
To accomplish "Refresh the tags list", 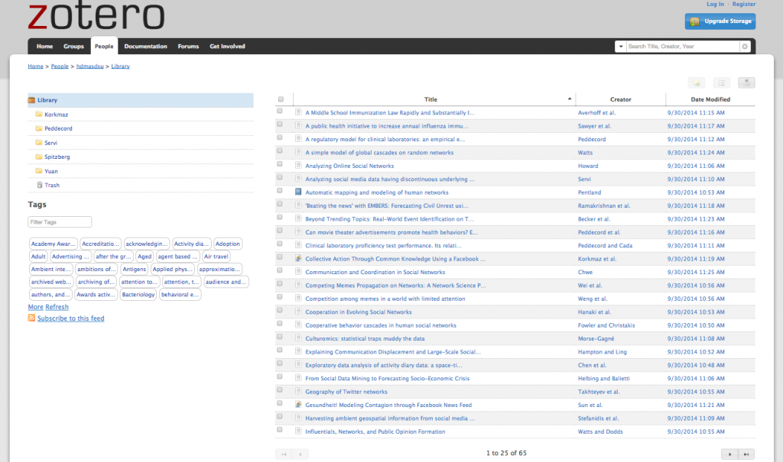I will coord(57,307).
